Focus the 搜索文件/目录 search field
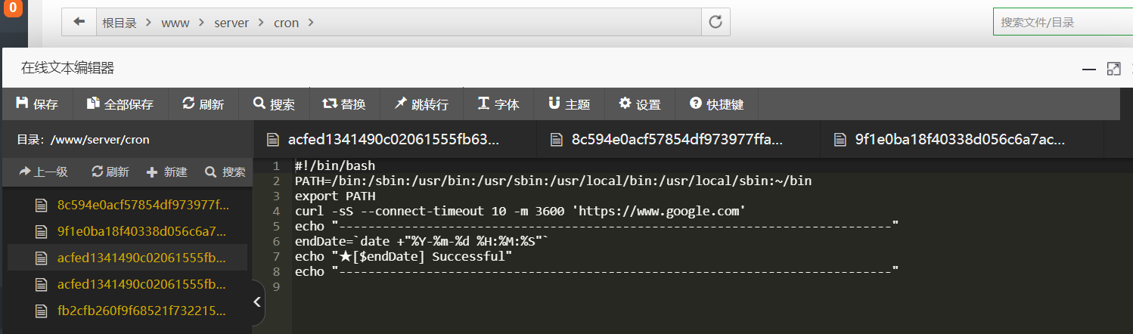Image resolution: width=1133 pixels, height=334 pixels. coord(1063,22)
